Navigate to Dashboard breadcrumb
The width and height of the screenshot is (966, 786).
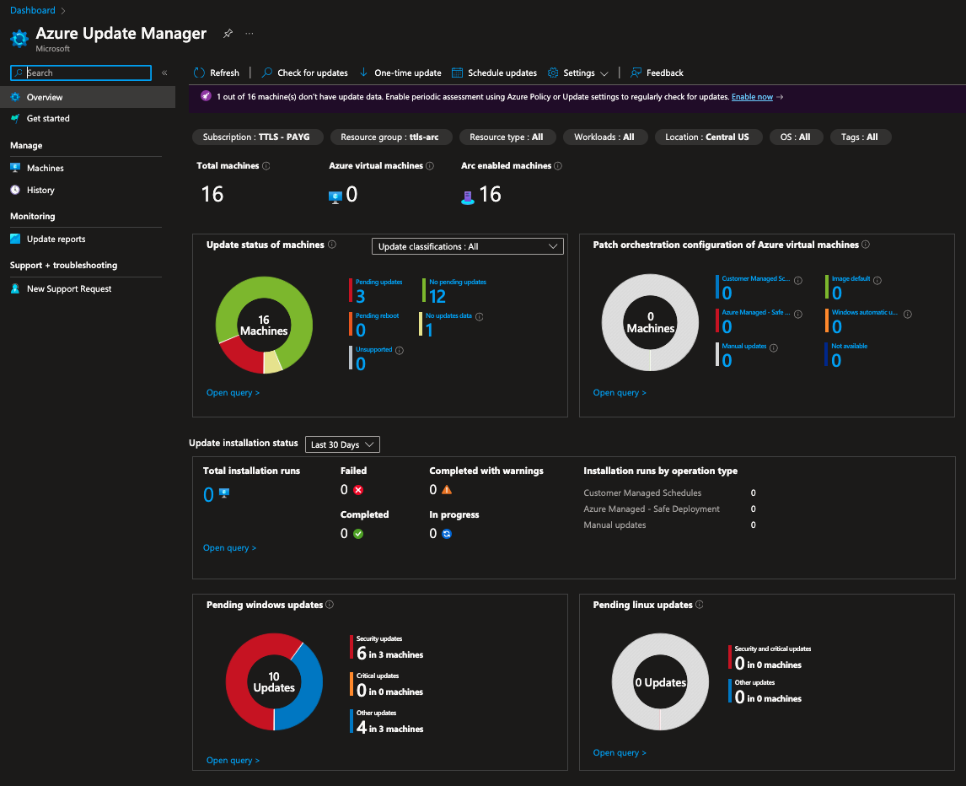[x=33, y=10]
